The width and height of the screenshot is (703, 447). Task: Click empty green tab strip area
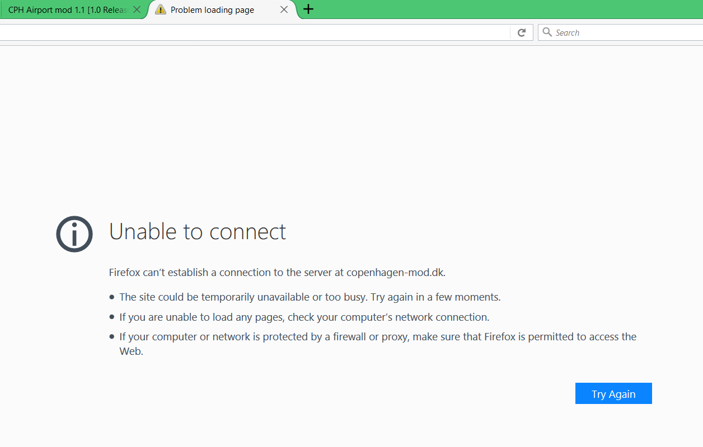[504, 9]
